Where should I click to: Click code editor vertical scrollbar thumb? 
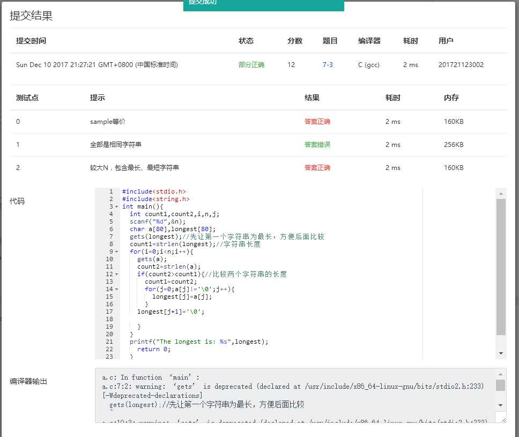pos(501,267)
